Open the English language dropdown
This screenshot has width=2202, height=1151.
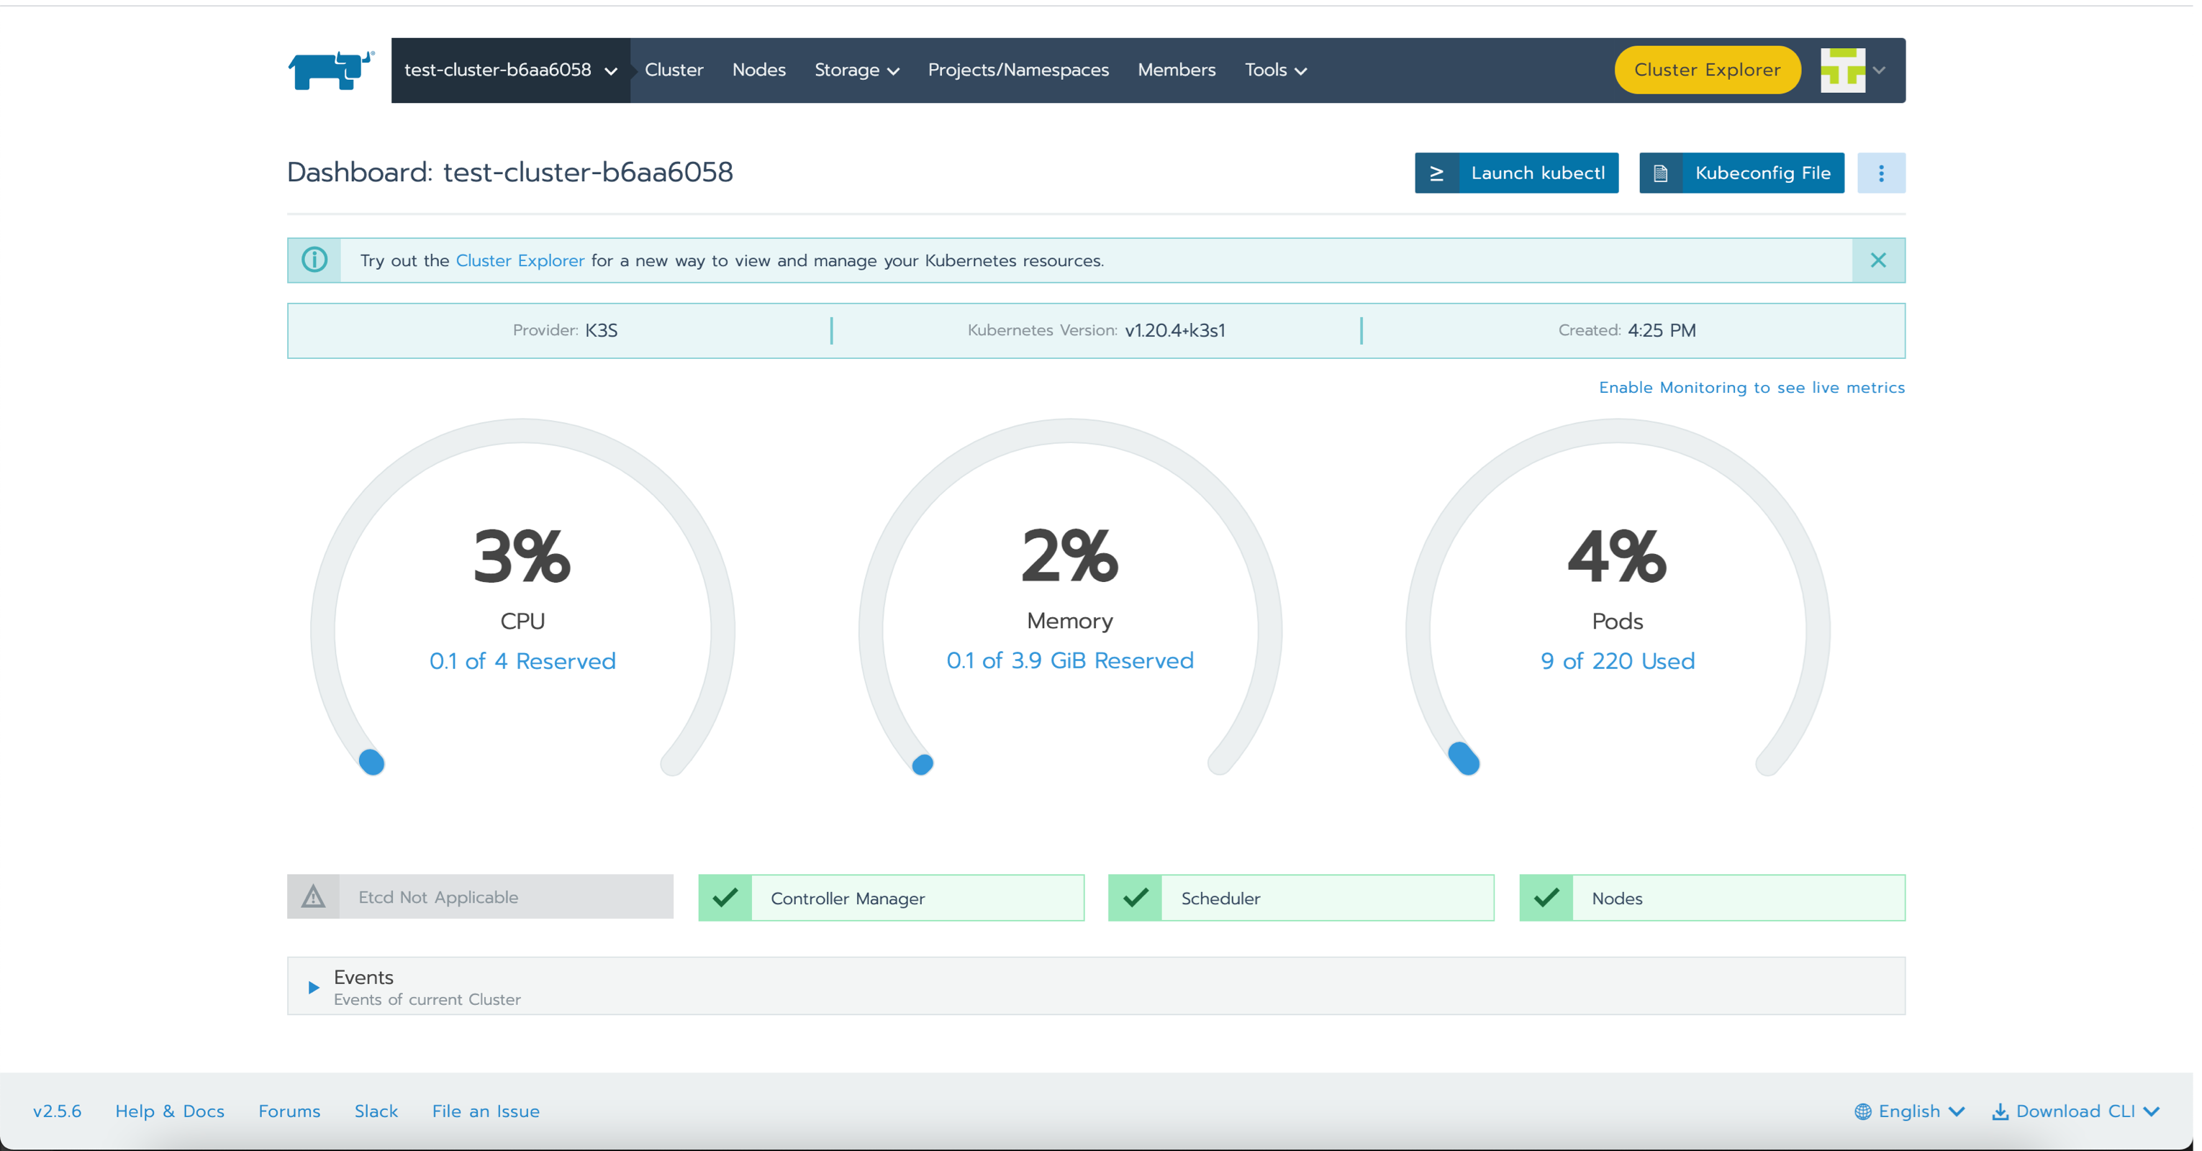tap(1910, 1111)
